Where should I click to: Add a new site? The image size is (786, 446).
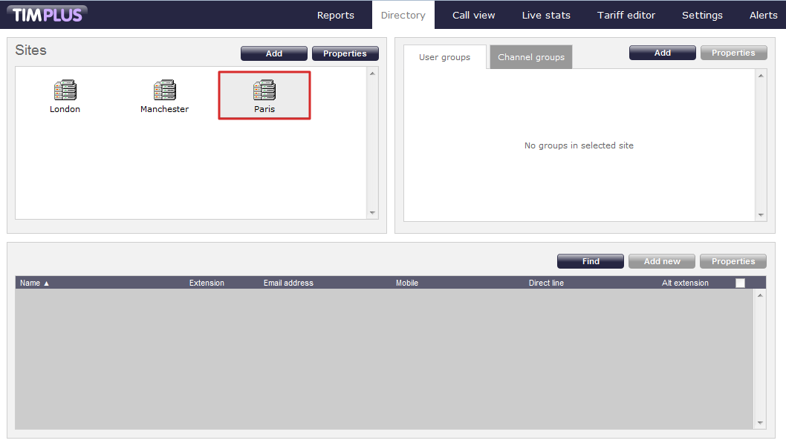tap(273, 53)
